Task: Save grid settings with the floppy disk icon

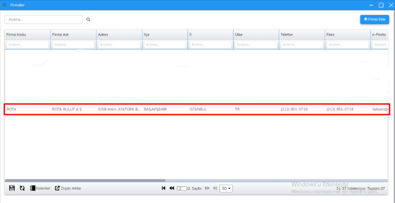Action: pyautogui.click(x=11, y=188)
